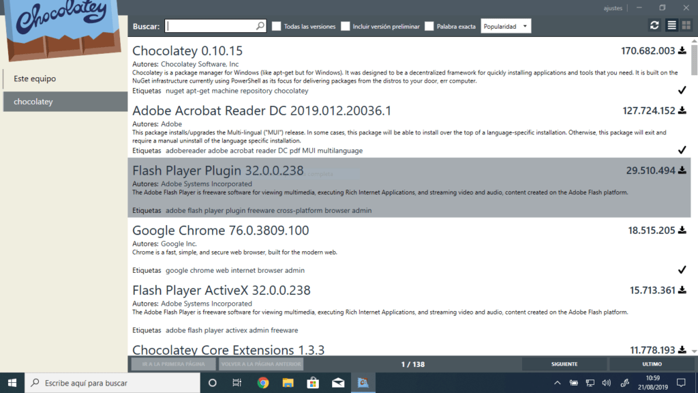Click Chocolatey GUI taskbar icon
698x393 pixels.
point(363,383)
